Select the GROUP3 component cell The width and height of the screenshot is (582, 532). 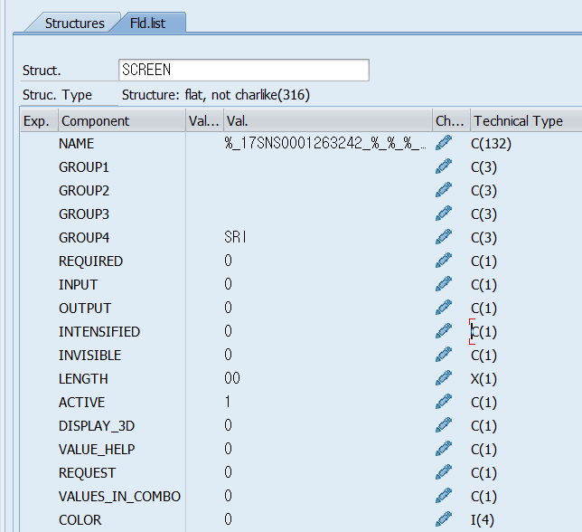tap(122, 214)
